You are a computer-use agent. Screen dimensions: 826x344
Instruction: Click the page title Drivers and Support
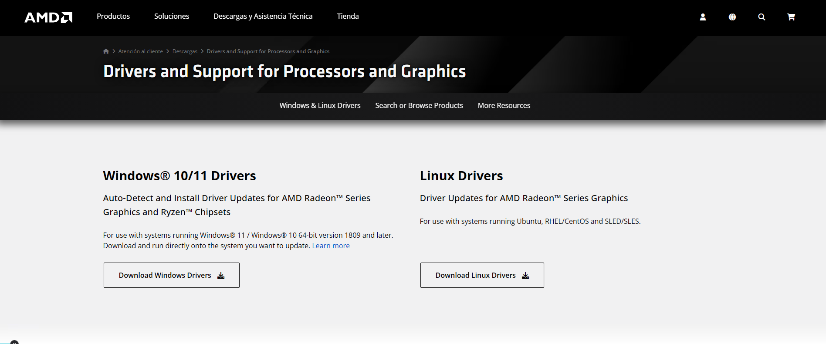[x=284, y=71]
